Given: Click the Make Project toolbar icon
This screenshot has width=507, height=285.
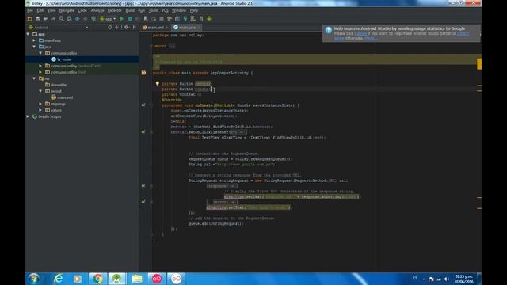Looking at the screenshot, I should click(x=93, y=19).
